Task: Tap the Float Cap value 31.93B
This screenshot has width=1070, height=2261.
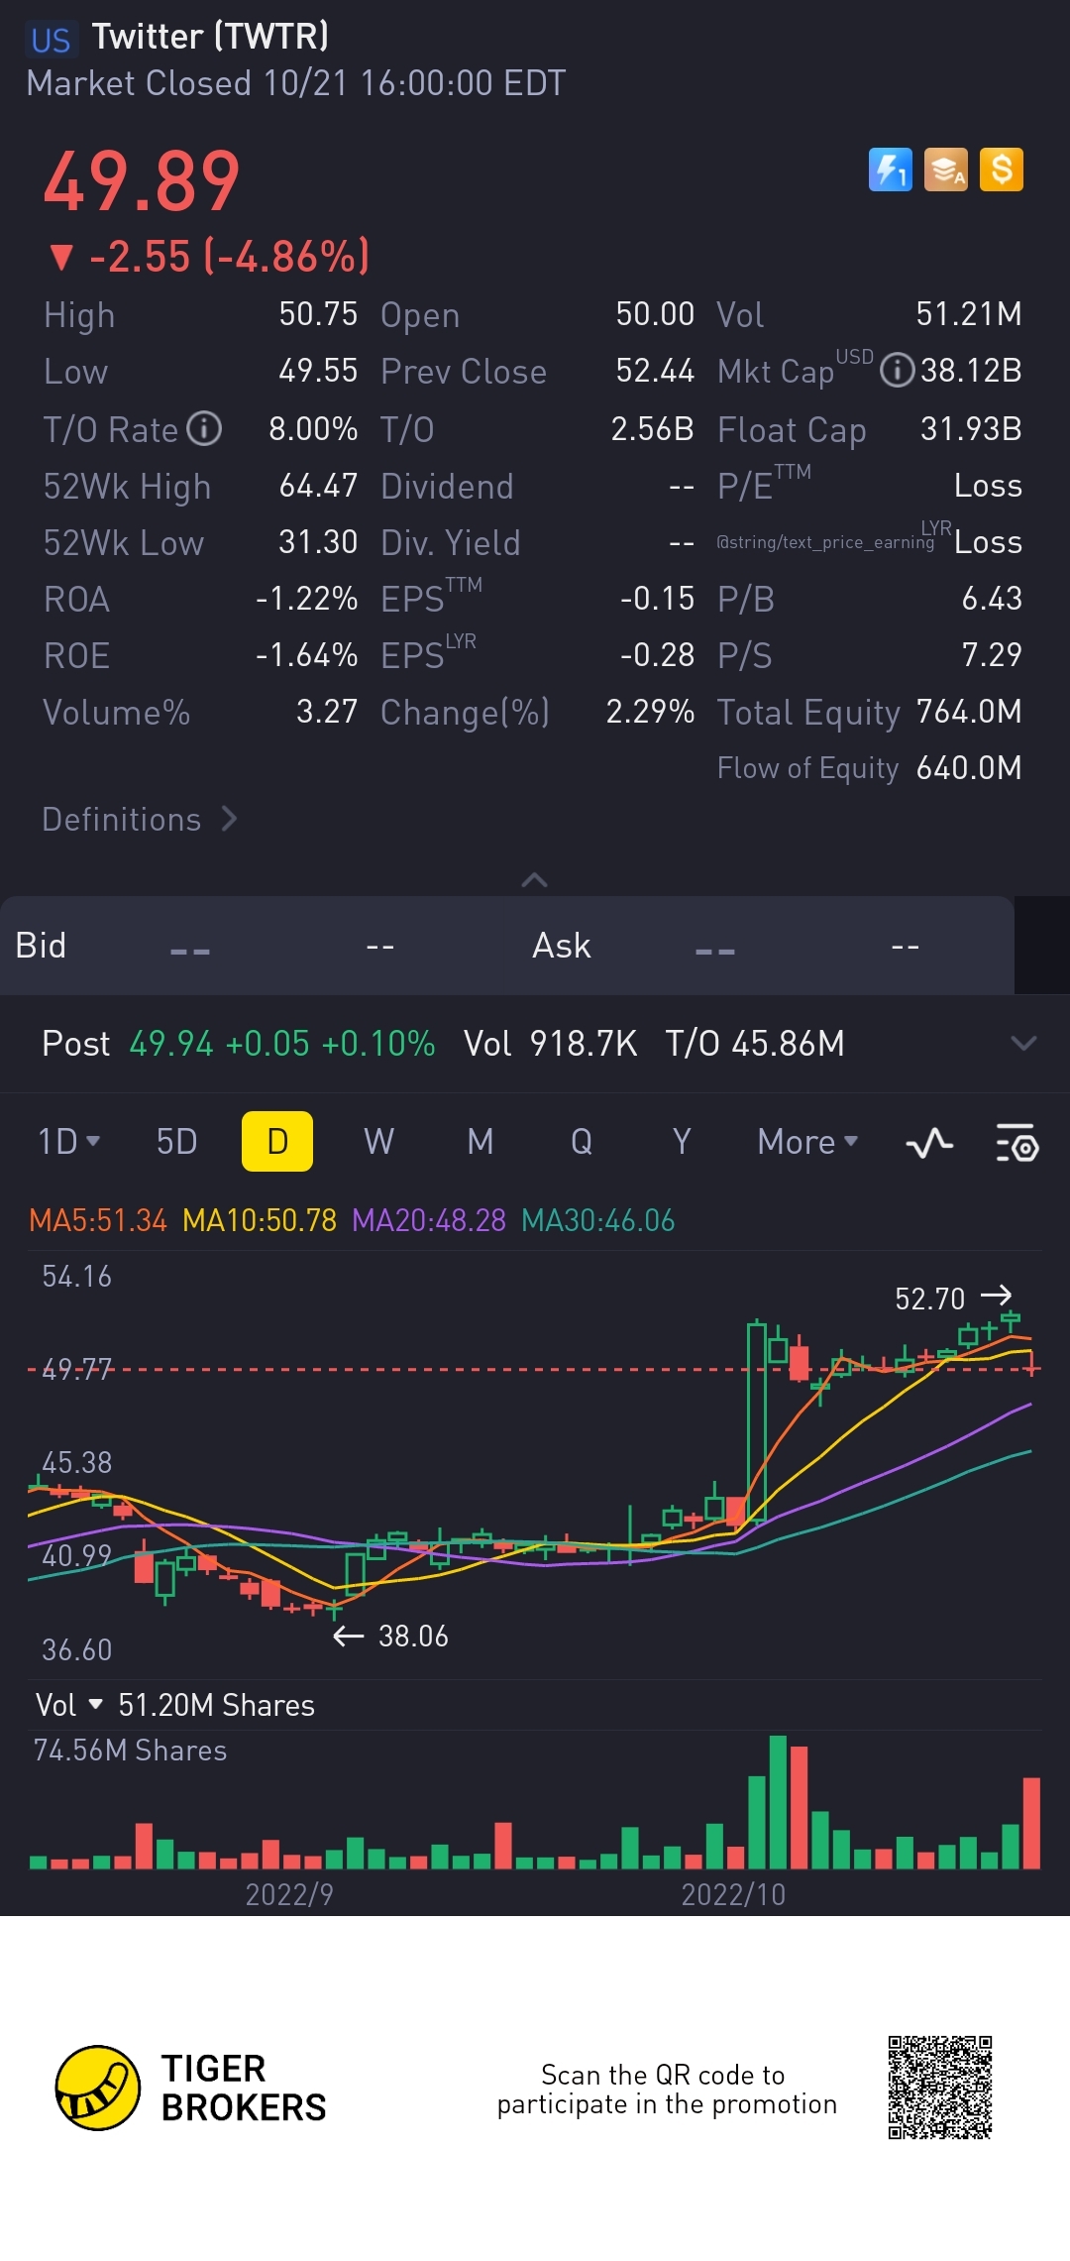Action: 971,428
